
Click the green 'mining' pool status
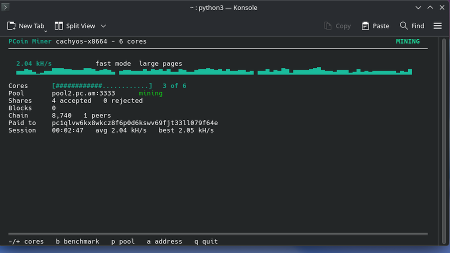[x=150, y=93]
